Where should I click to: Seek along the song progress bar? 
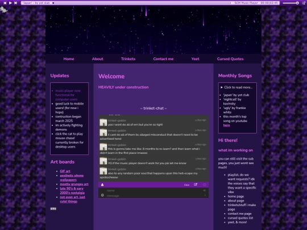(x=142, y=3)
